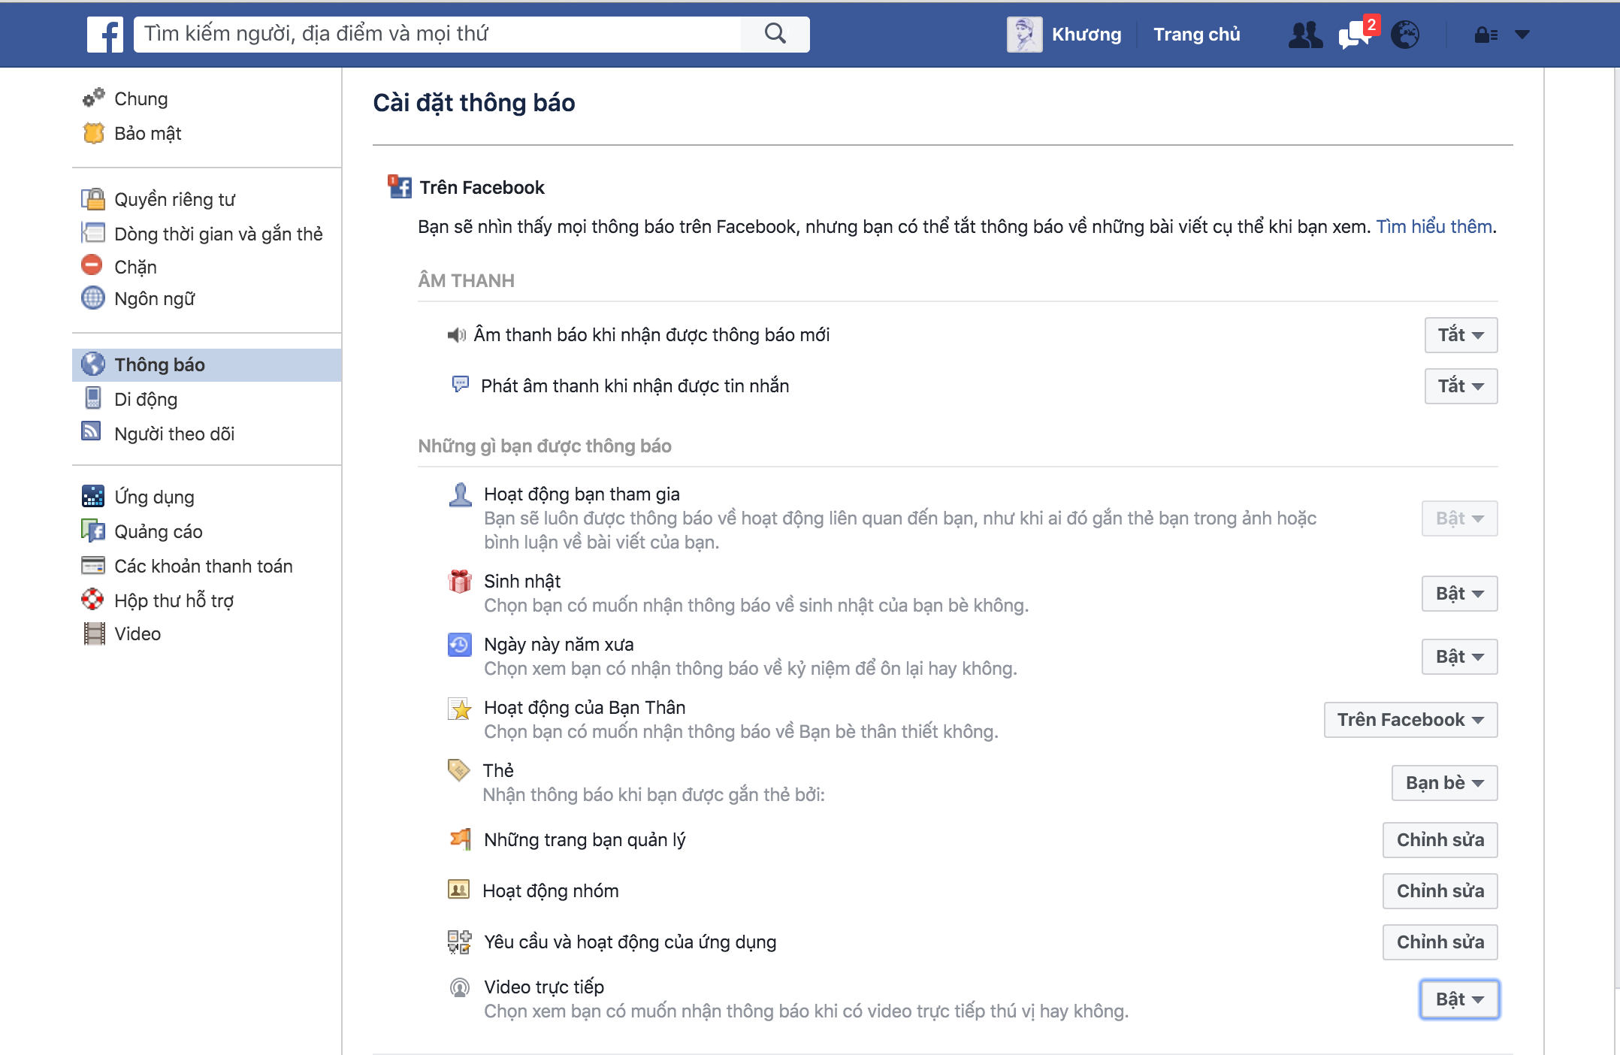Select the Di động mobile icon
This screenshot has height=1055, width=1620.
pyautogui.click(x=92, y=399)
